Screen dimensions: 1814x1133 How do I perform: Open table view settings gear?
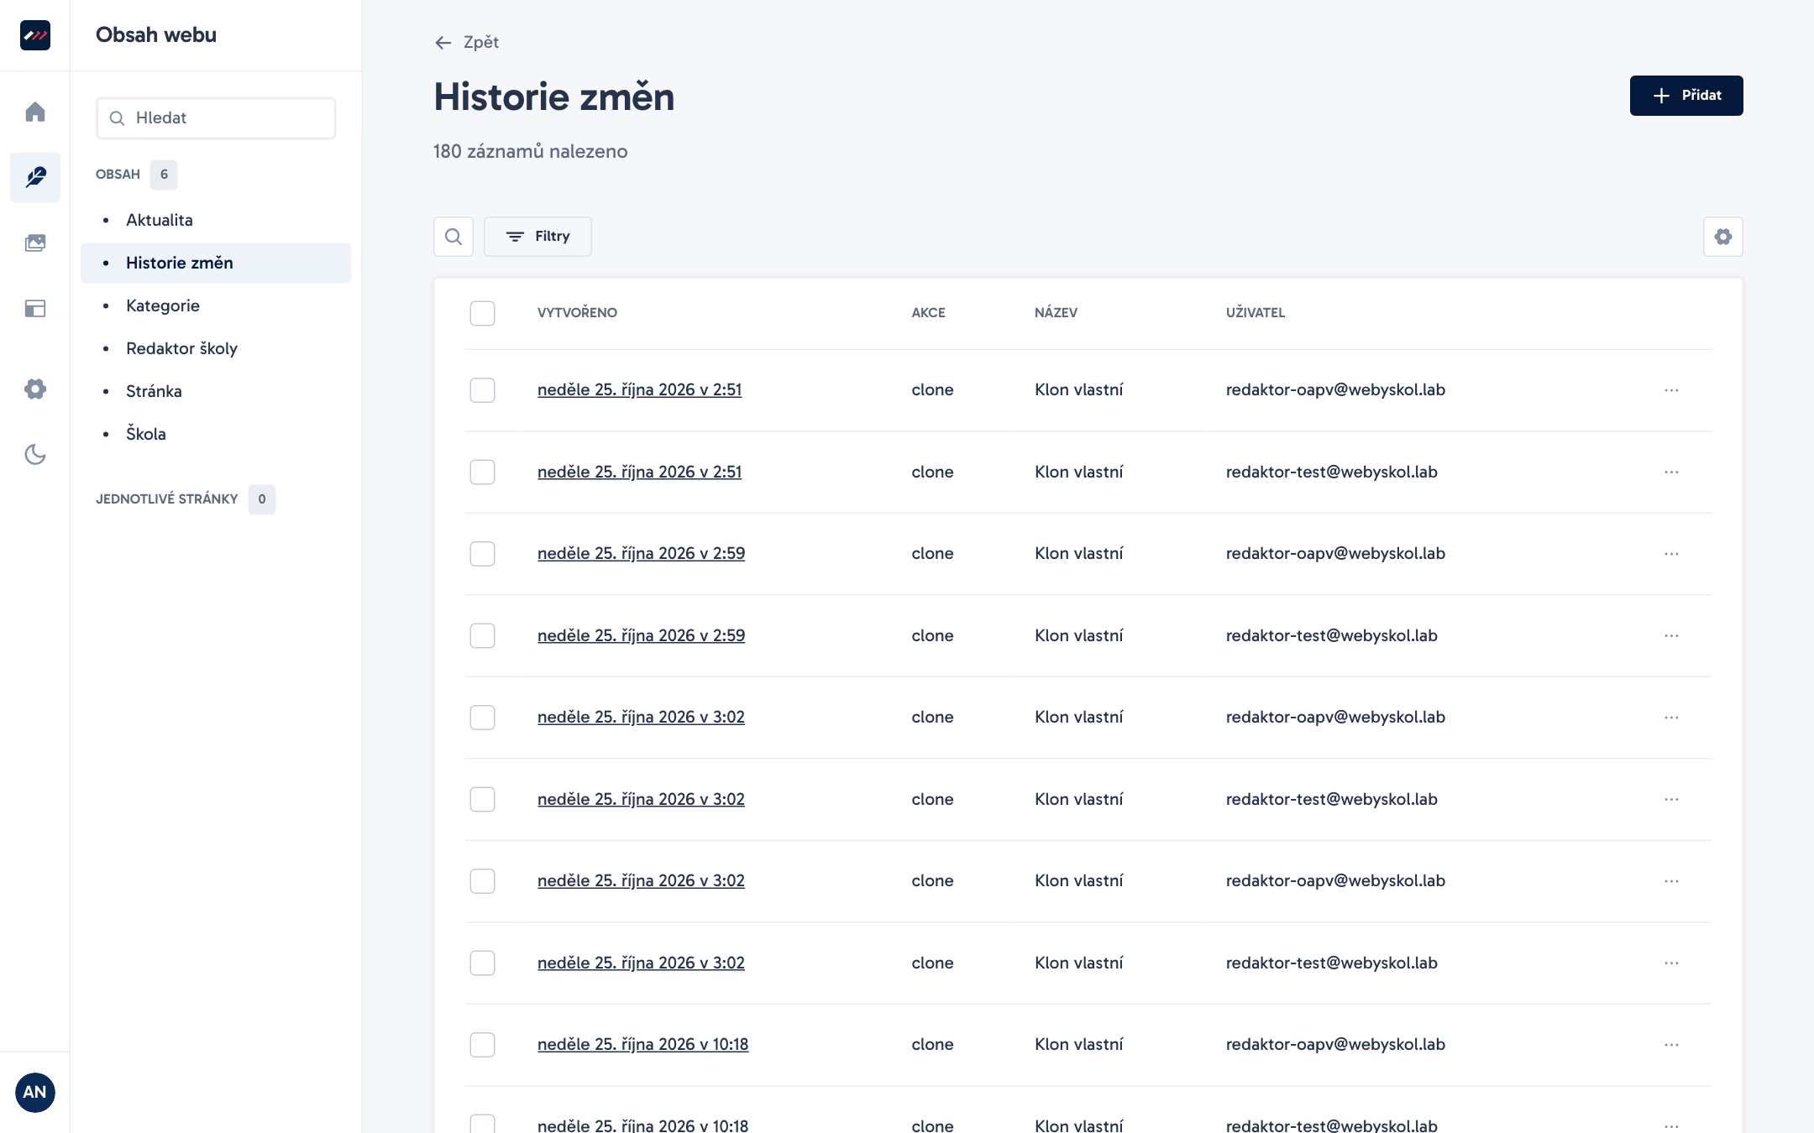[x=1723, y=237]
